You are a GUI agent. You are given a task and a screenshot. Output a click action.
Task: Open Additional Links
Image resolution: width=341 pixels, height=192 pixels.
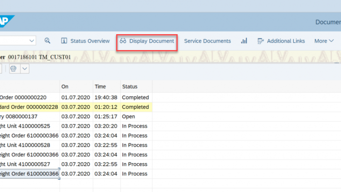(x=281, y=41)
